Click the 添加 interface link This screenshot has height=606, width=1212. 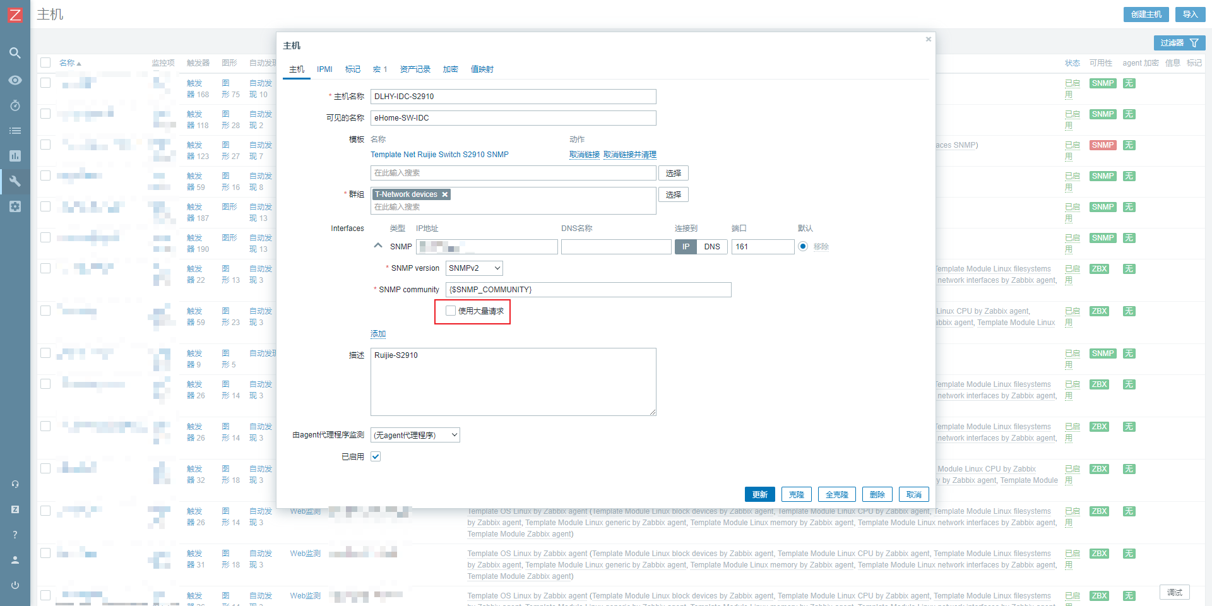click(378, 334)
